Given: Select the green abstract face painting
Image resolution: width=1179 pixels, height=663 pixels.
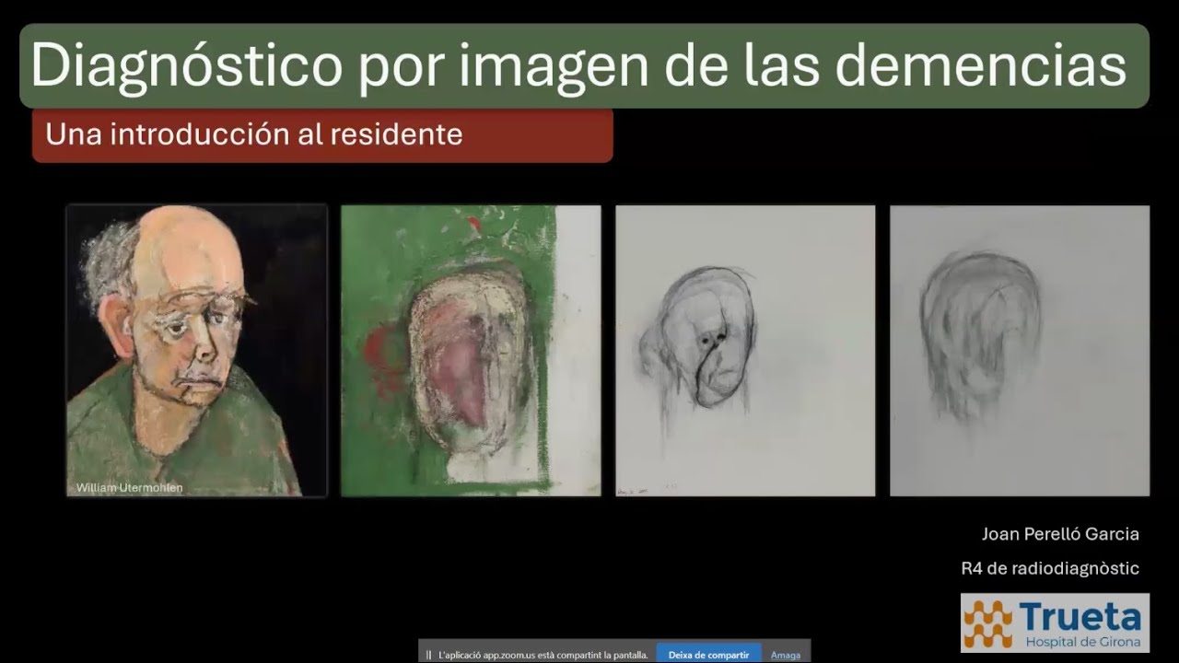Looking at the screenshot, I should [x=471, y=351].
